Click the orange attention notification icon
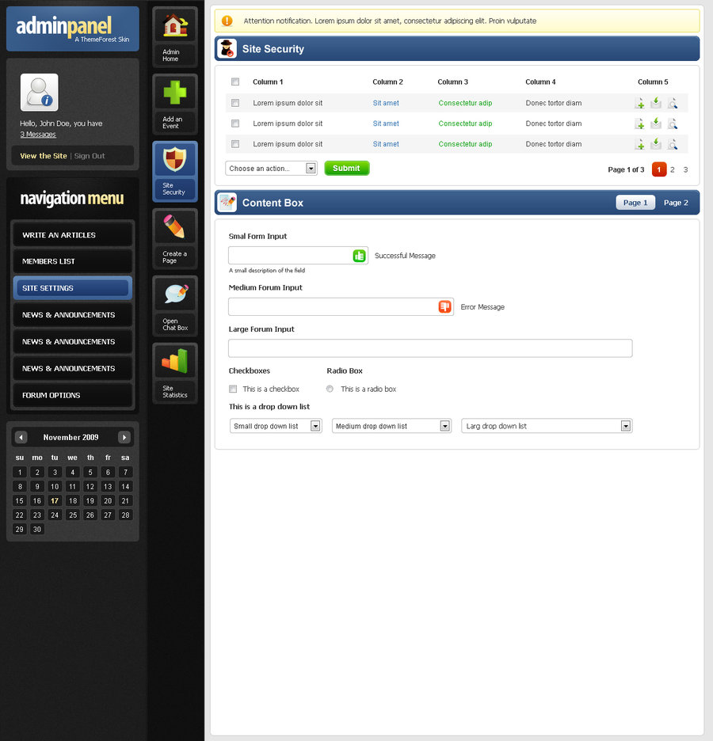 pos(227,21)
